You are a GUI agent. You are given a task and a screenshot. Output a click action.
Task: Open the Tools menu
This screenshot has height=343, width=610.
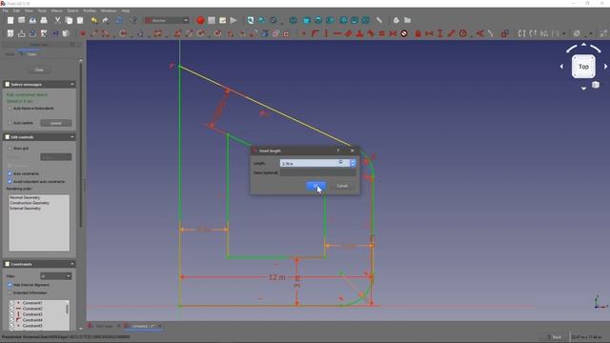(x=42, y=10)
